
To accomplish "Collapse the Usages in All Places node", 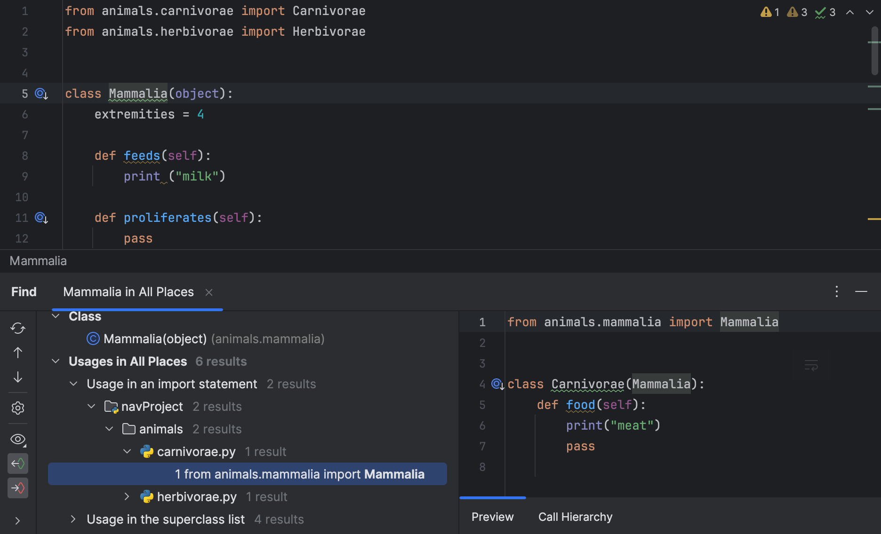I will pyautogui.click(x=55, y=361).
